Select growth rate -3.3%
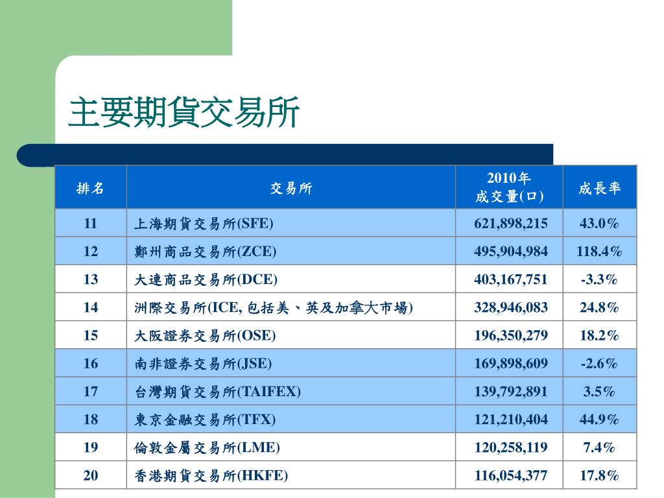 (599, 279)
